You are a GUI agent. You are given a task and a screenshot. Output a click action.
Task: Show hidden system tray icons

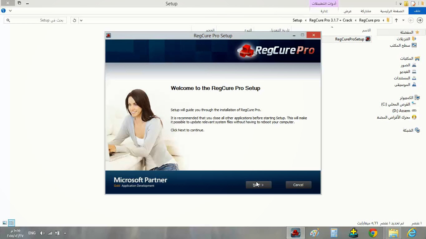pos(65,233)
